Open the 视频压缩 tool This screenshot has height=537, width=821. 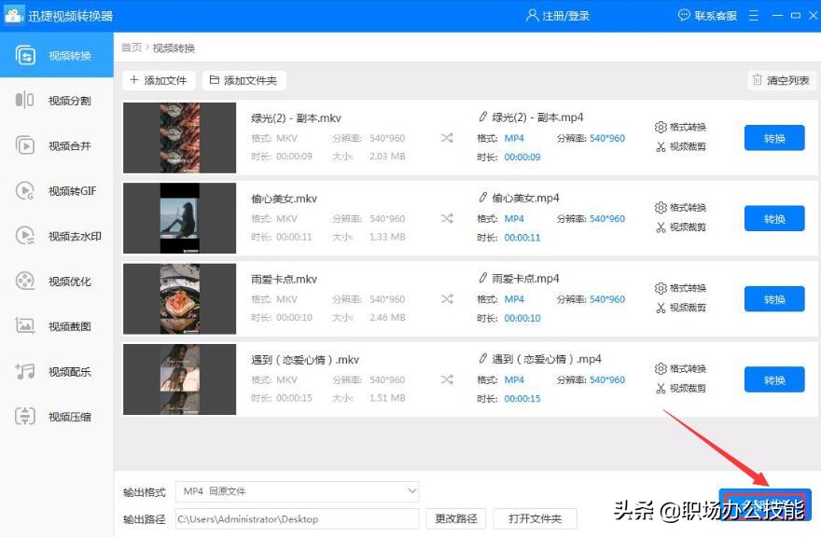56,417
